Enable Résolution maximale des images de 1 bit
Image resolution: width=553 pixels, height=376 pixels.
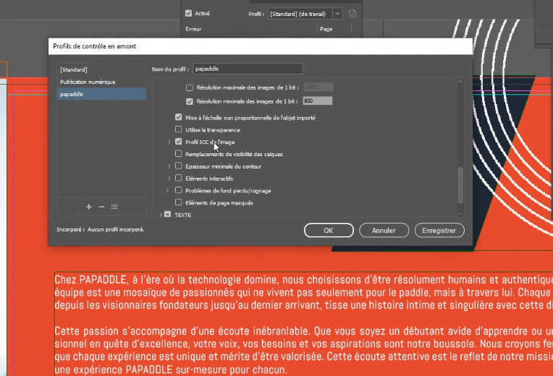(190, 87)
